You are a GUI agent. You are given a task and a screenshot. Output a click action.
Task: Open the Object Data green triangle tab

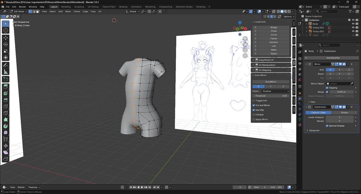300,119
